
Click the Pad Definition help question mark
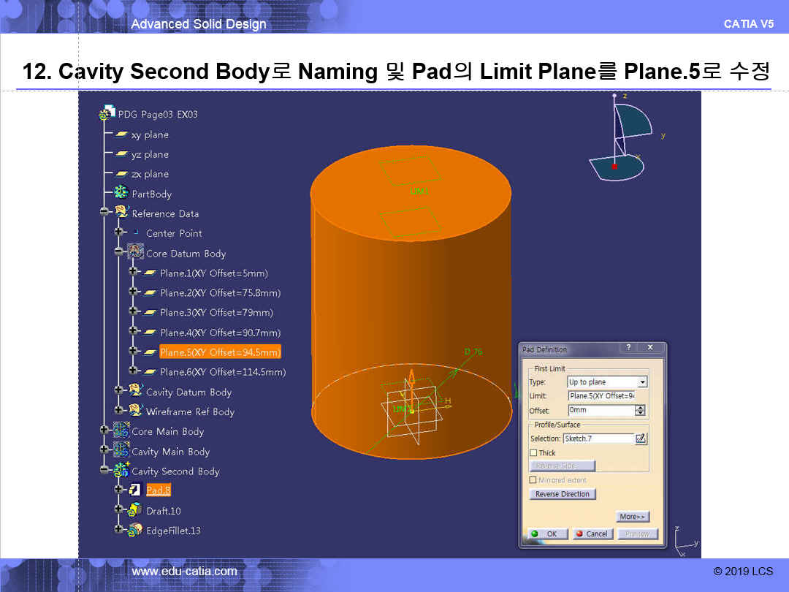tap(628, 349)
